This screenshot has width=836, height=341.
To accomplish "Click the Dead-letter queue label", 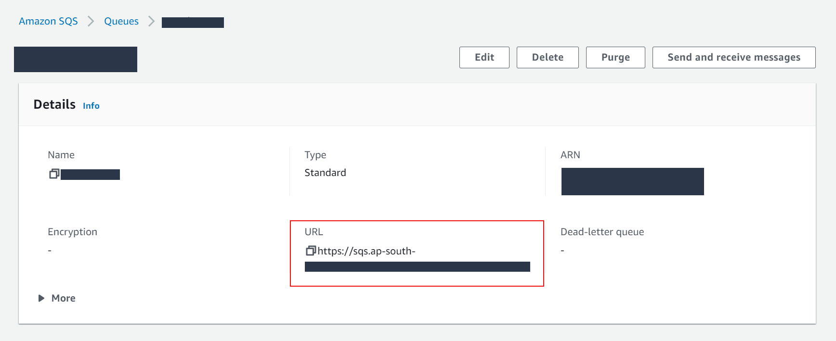I will pos(602,232).
